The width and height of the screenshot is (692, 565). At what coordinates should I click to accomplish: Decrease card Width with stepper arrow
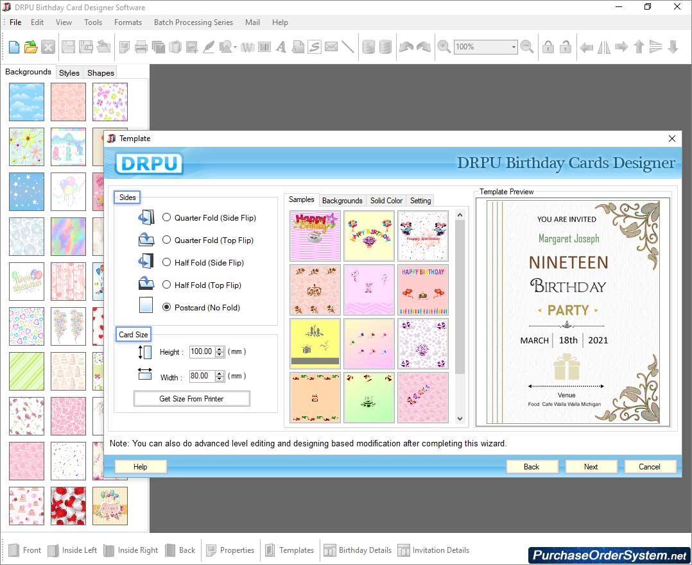220,378
